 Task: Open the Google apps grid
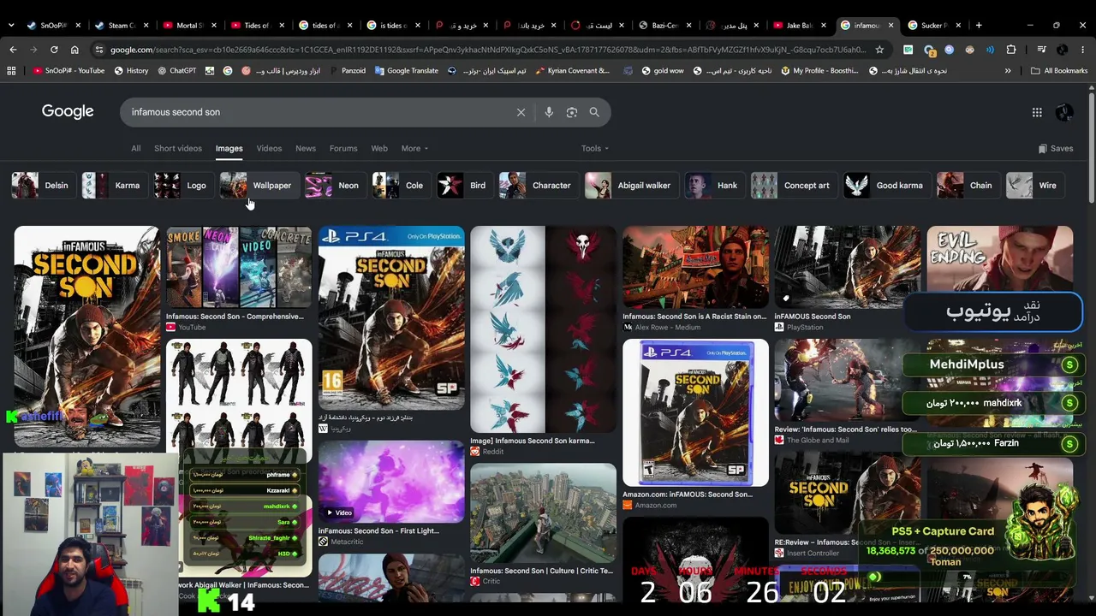[1037, 112]
